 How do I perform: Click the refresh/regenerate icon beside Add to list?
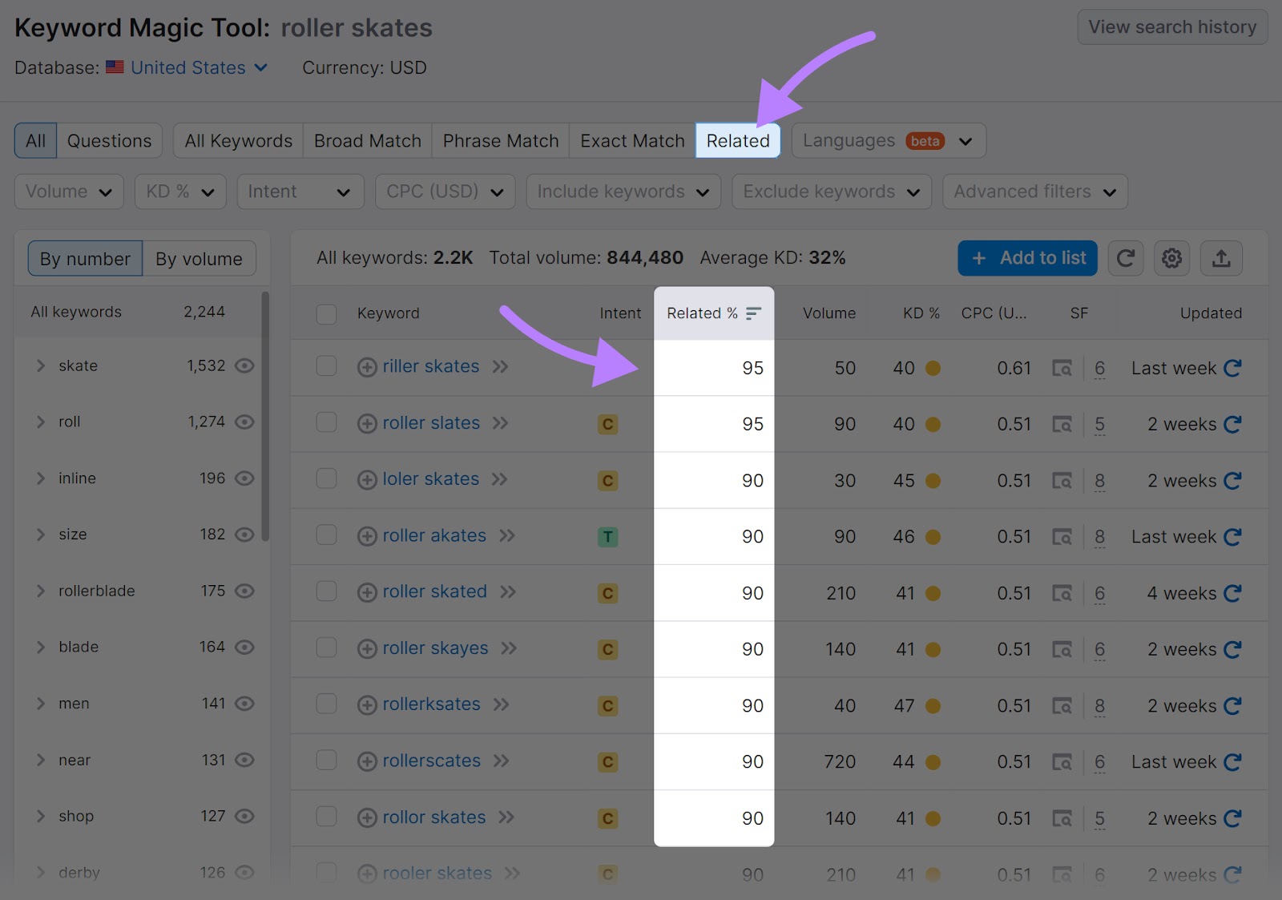1126,258
